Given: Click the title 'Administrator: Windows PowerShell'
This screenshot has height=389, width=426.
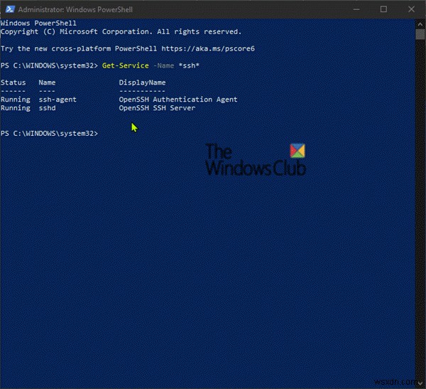Looking at the screenshot, I should [x=75, y=9].
